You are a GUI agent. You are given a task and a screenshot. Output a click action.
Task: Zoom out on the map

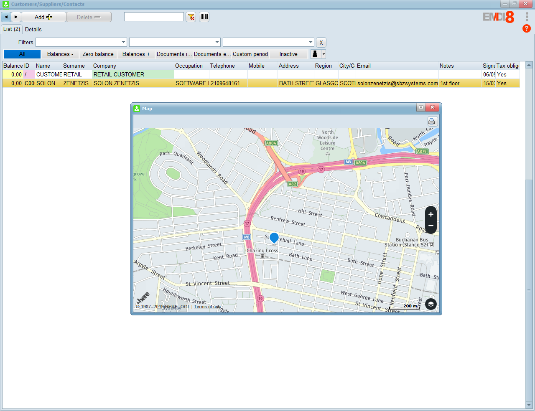point(431,226)
